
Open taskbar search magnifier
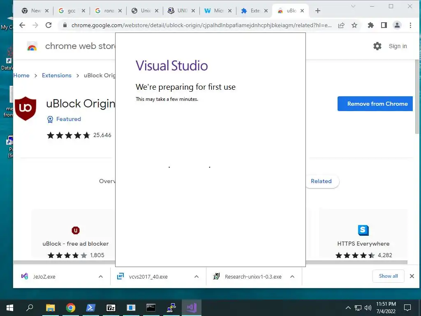30,308
